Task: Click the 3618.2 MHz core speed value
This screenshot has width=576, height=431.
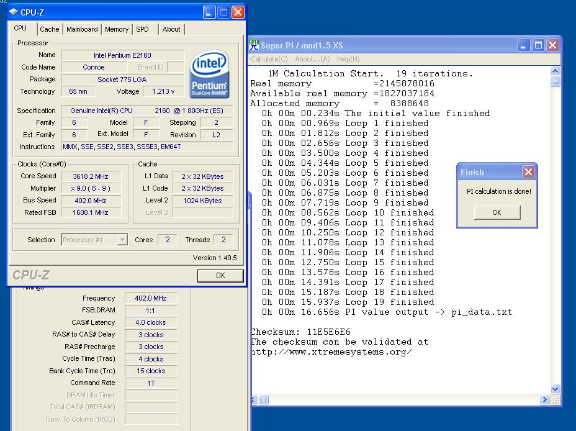Action: 91,176
